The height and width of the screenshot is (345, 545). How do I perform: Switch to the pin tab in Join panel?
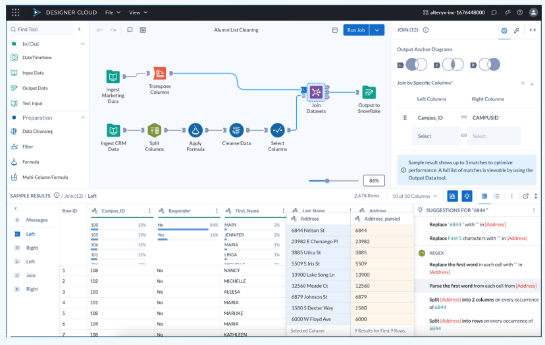pos(517,30)
